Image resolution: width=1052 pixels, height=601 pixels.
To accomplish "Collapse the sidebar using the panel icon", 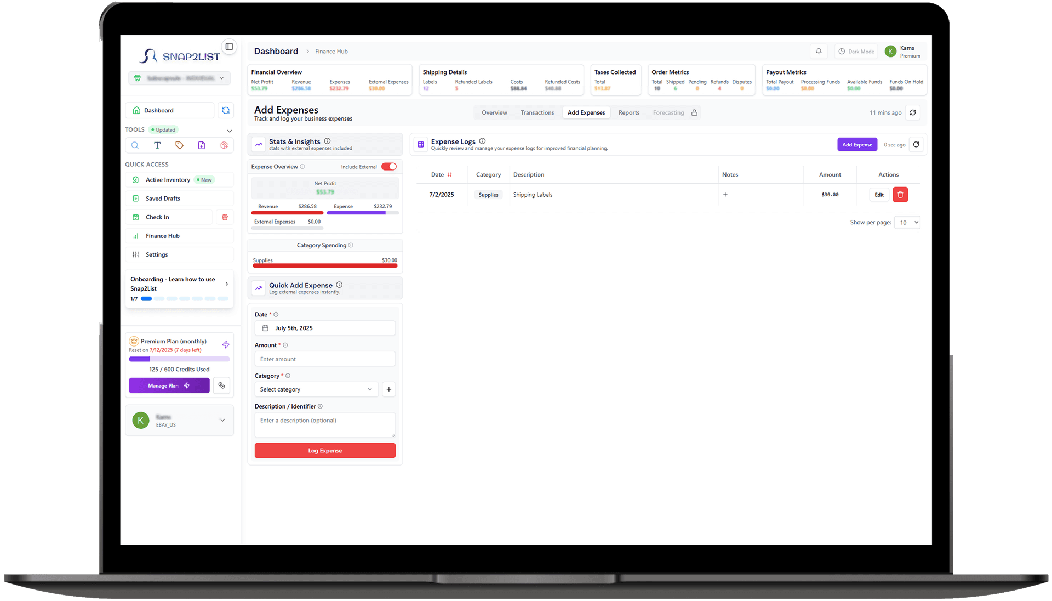I will [x=229, y=47].
